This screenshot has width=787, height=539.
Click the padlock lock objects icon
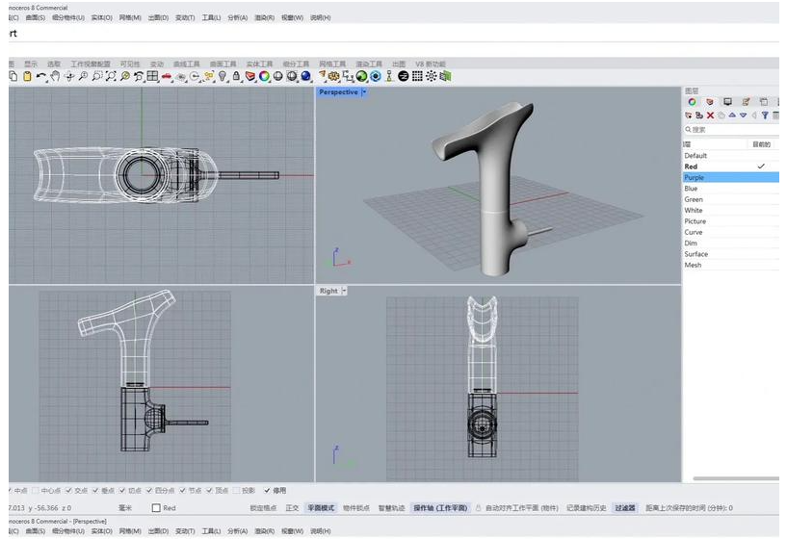(236, 76)
